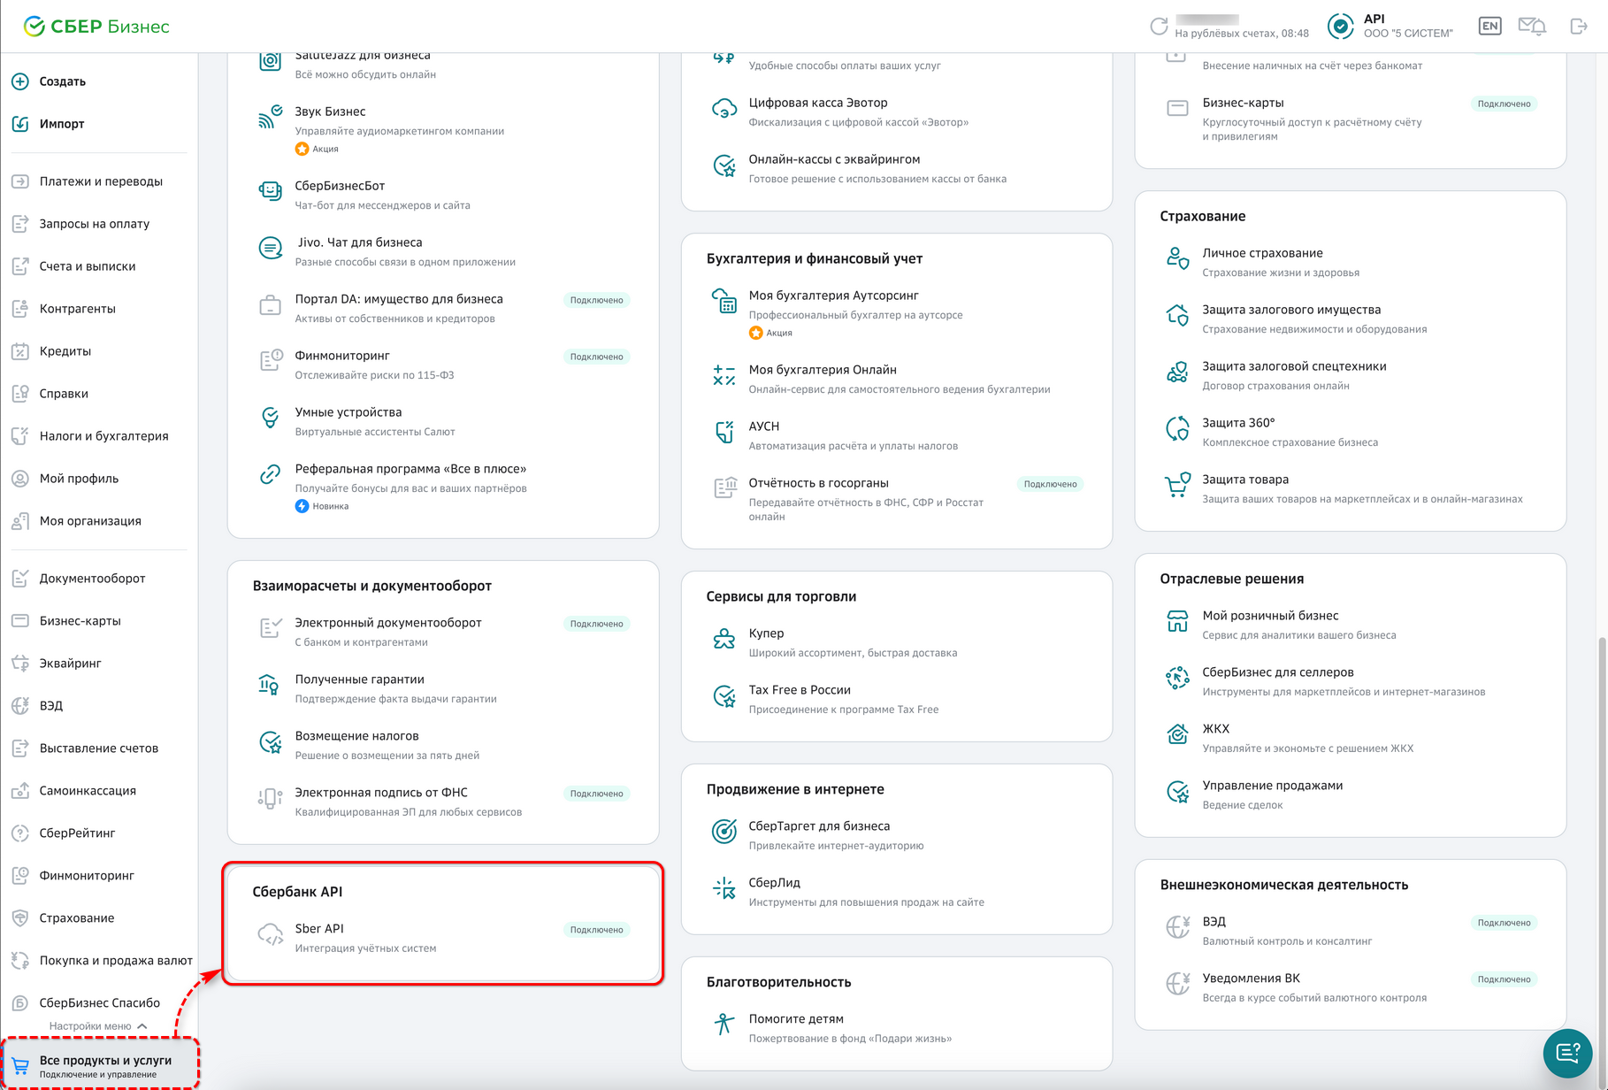Click the Реферальная программа link icon
This screenshot has width=1608, height=1090.
(270, 474)
